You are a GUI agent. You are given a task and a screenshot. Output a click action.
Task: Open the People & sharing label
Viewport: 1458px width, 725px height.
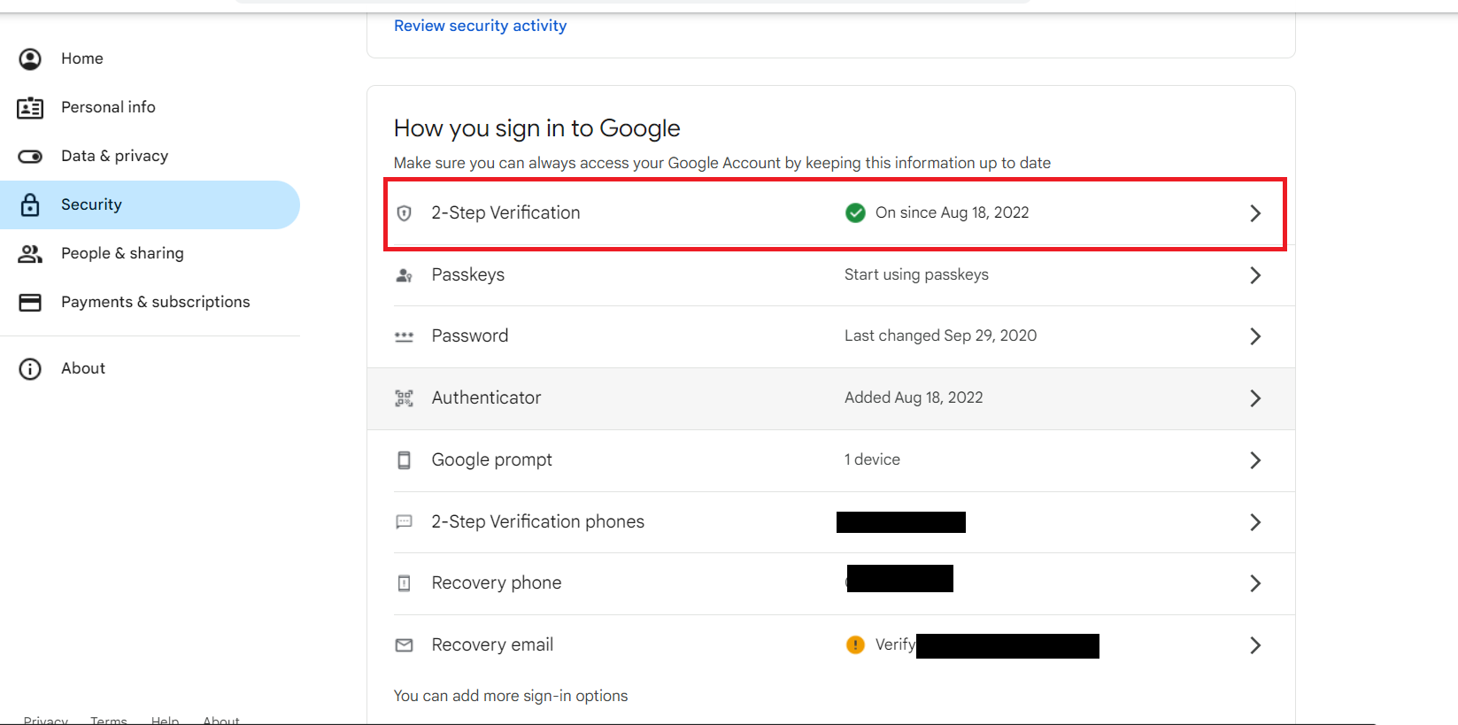point(122,253)
